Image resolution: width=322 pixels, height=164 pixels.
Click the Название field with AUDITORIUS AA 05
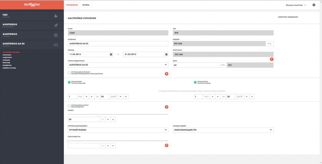(118, 44)
